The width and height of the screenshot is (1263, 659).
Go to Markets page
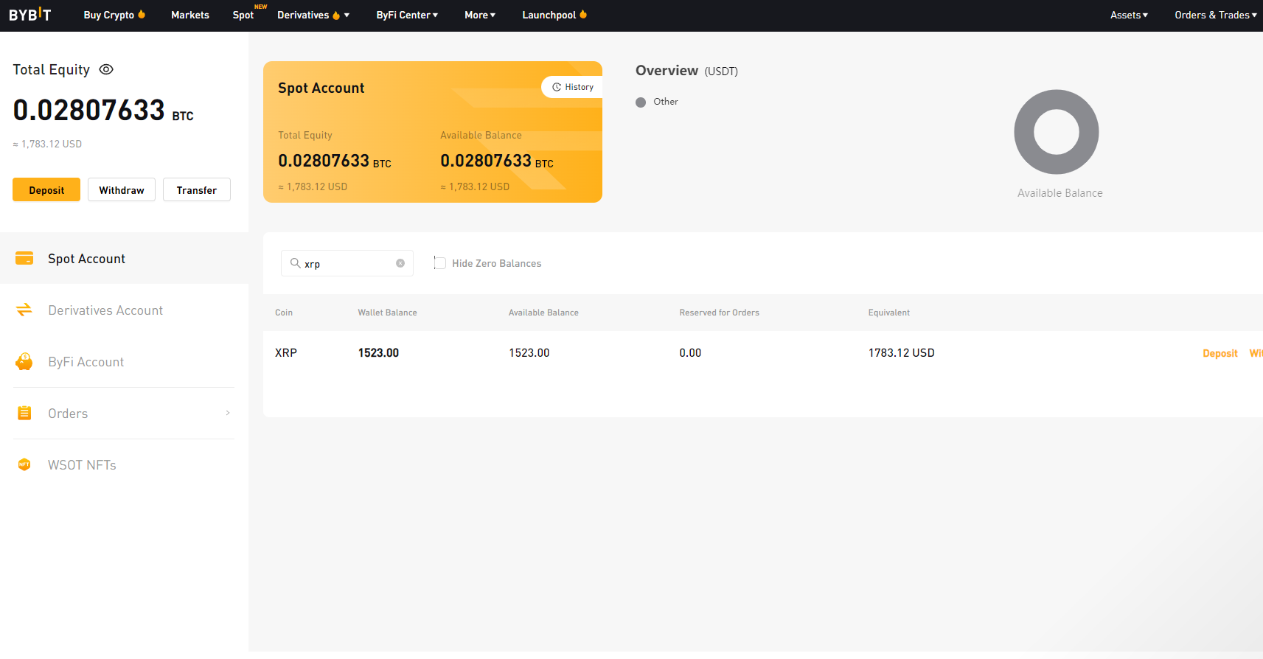tap(190, 15)
